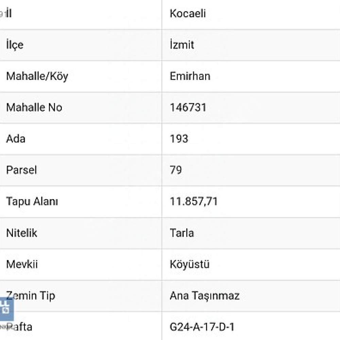Click the Ana Taşınmaz value
The width and height of the screenshot is (340, 340).
coord(205,296)
